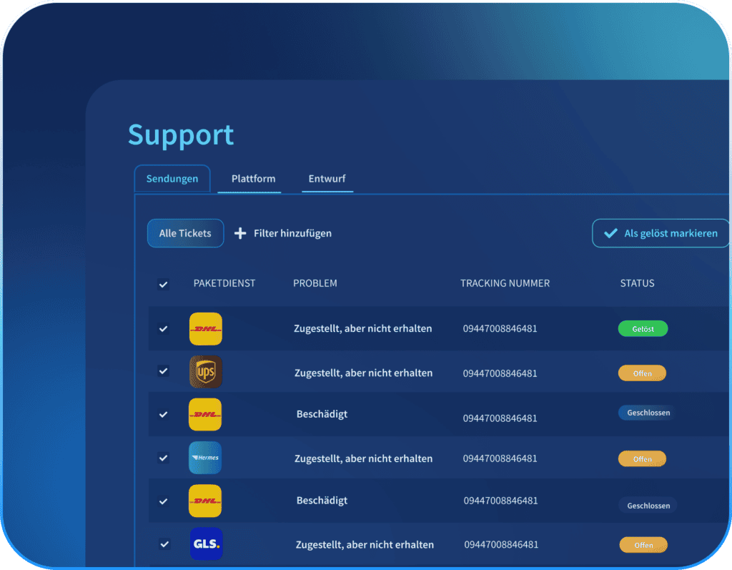732x570 pixels.
Task: Click the Offen badge in the Hermes row
Action: pyautogui.click(x=642, y=459)
